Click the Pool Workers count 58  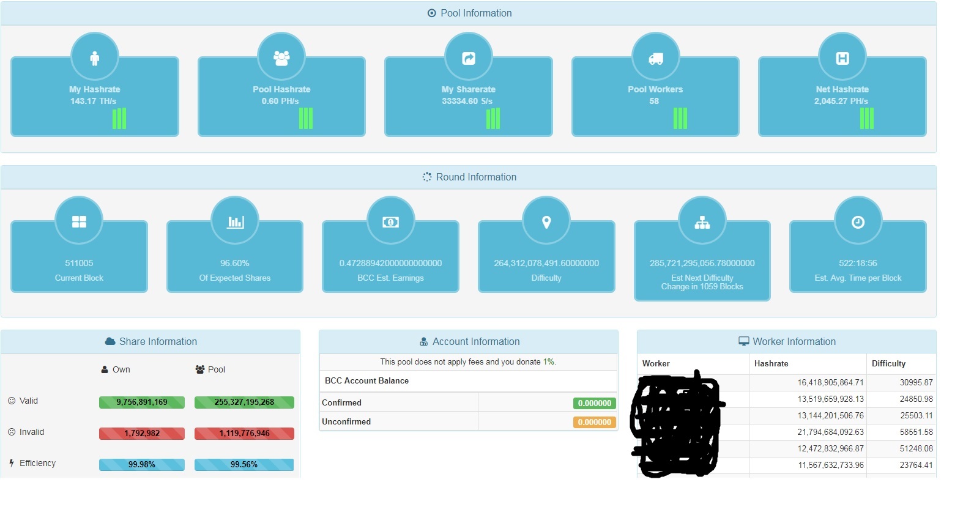[654, 101]
